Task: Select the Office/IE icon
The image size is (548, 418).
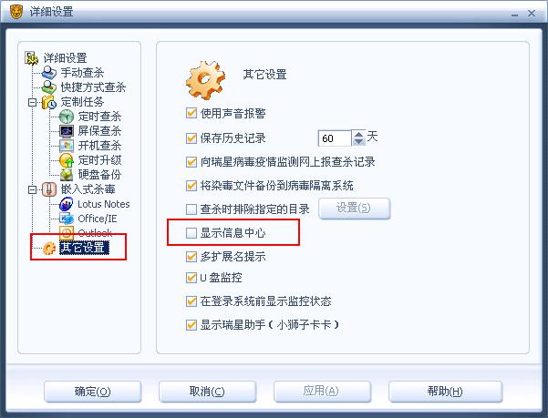Action: 67,219
